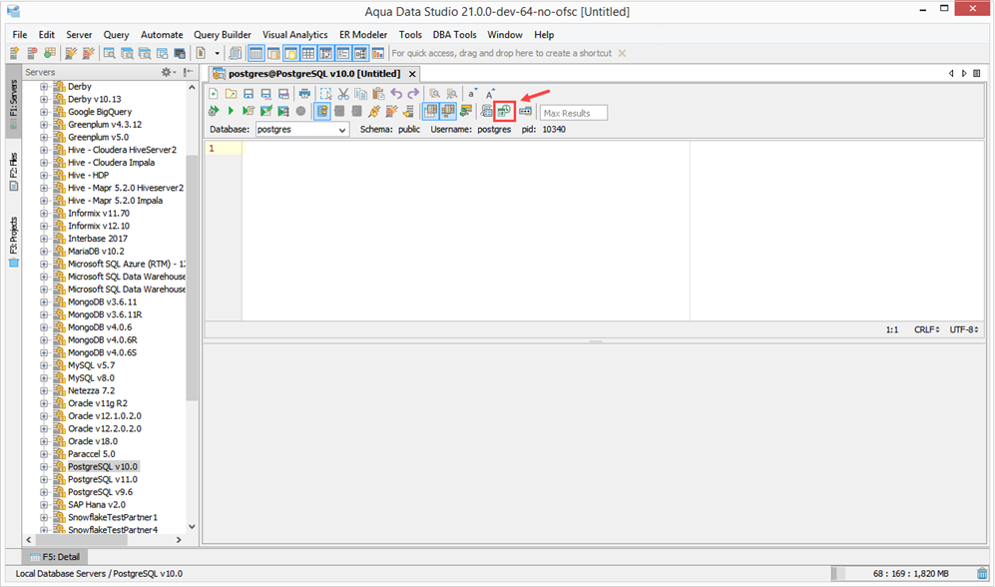Click the trash icon in status bar
Screen dimensions: 995x587
[982, 574]
